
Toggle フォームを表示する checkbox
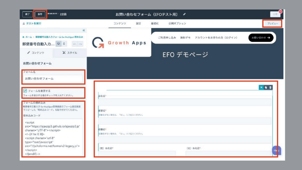25,91
